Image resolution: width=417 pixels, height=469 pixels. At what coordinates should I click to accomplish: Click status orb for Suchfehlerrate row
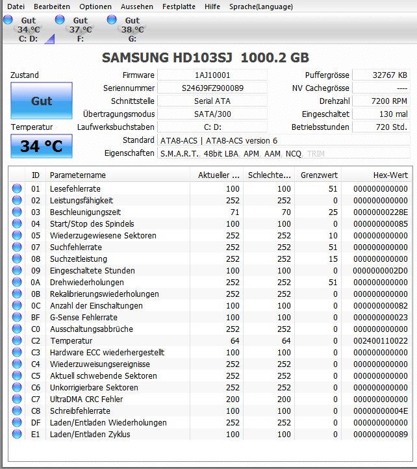point(17,247)
